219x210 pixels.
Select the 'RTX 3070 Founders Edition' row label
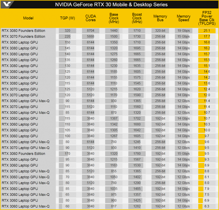pyautogui.click(x=23, y=37)
